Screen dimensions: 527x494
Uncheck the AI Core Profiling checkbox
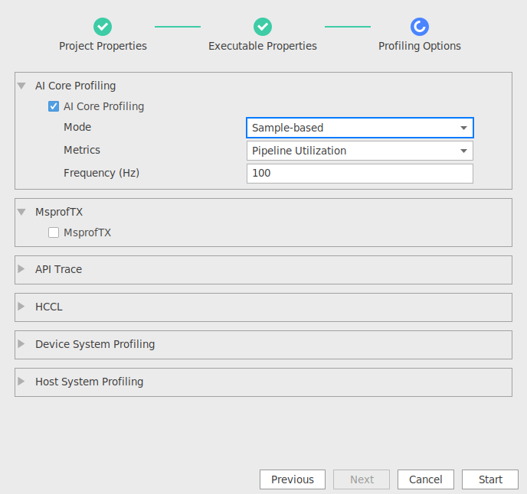pyautogui.click(x=54, y=106)
